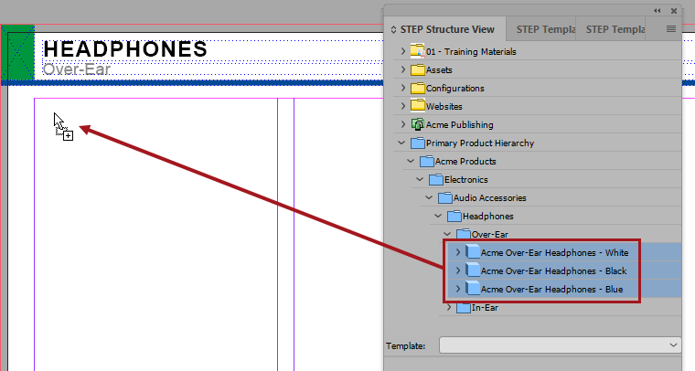
Task: Click the Audio Accessories folder icon
Action: 445,198
